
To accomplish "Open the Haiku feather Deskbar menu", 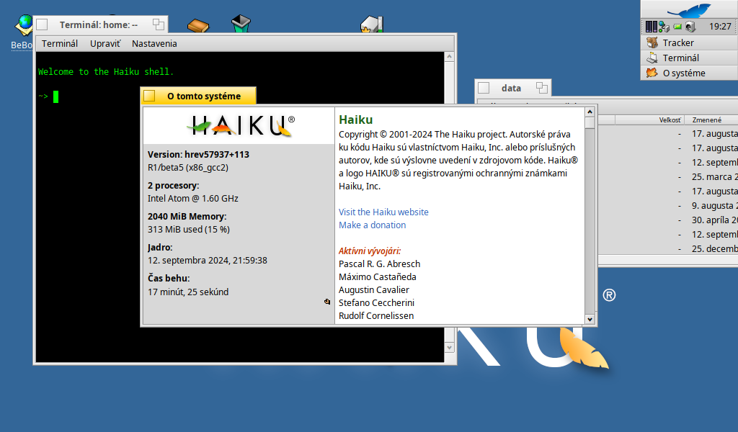I will tap(690, 10).
